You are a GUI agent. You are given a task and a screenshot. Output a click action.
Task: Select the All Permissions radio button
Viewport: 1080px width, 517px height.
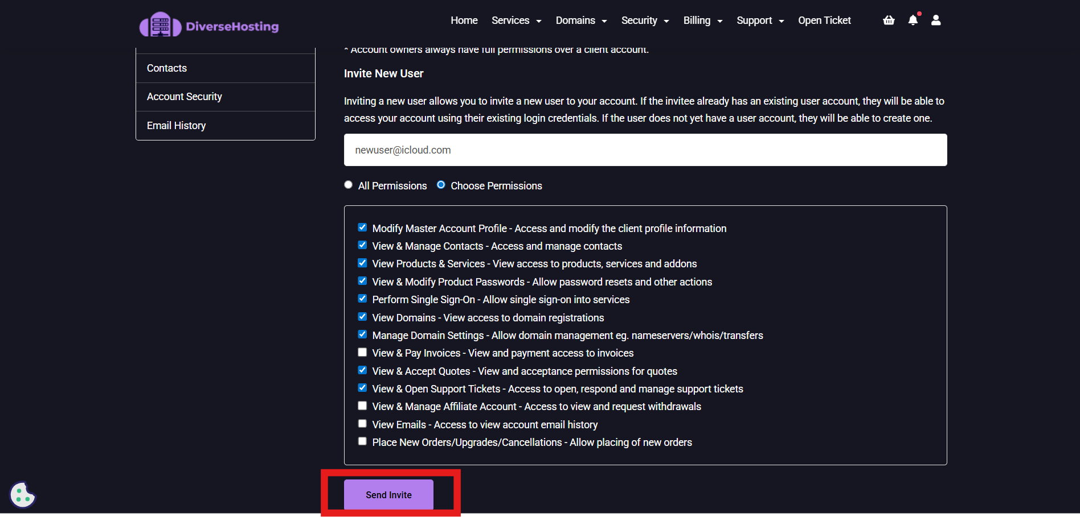349,185
